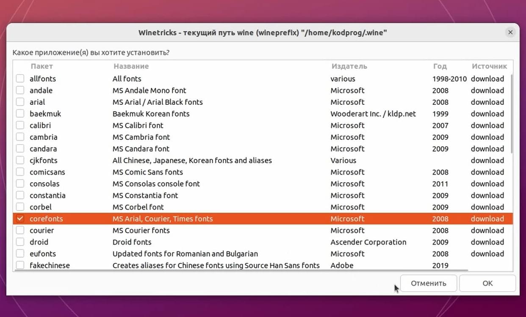
Task: Click the "Droid fonts" name cell
Action: (132, 242)
